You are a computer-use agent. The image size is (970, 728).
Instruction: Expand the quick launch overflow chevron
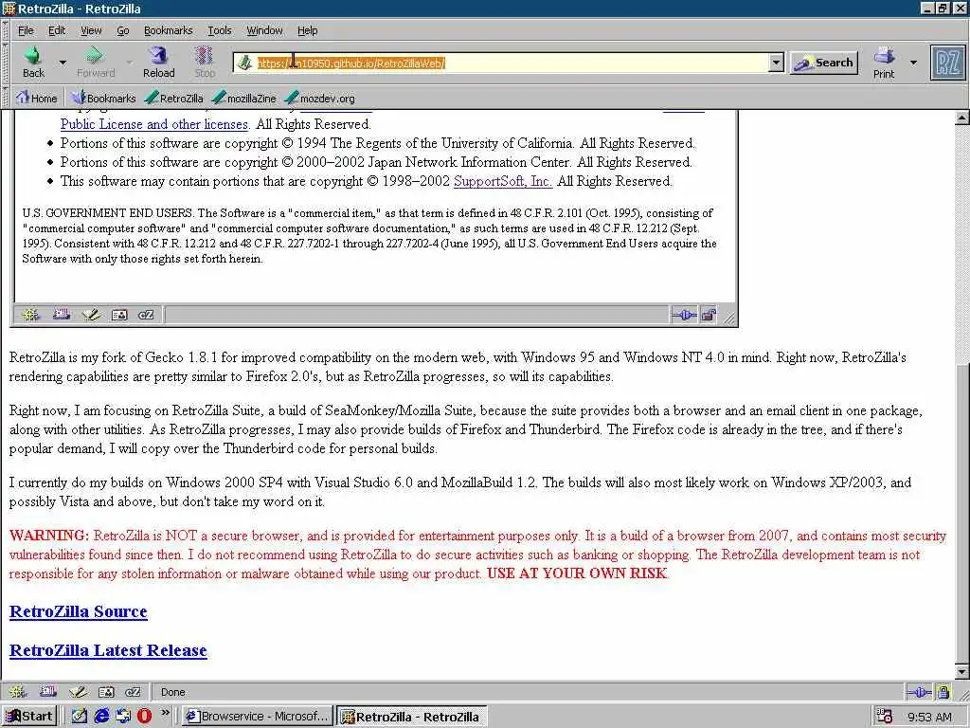coord(165,713)
